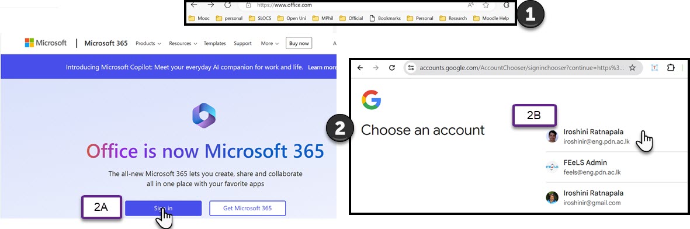Click the office.com address bar
Screen dimensions: 690x229
click(366, 5)
